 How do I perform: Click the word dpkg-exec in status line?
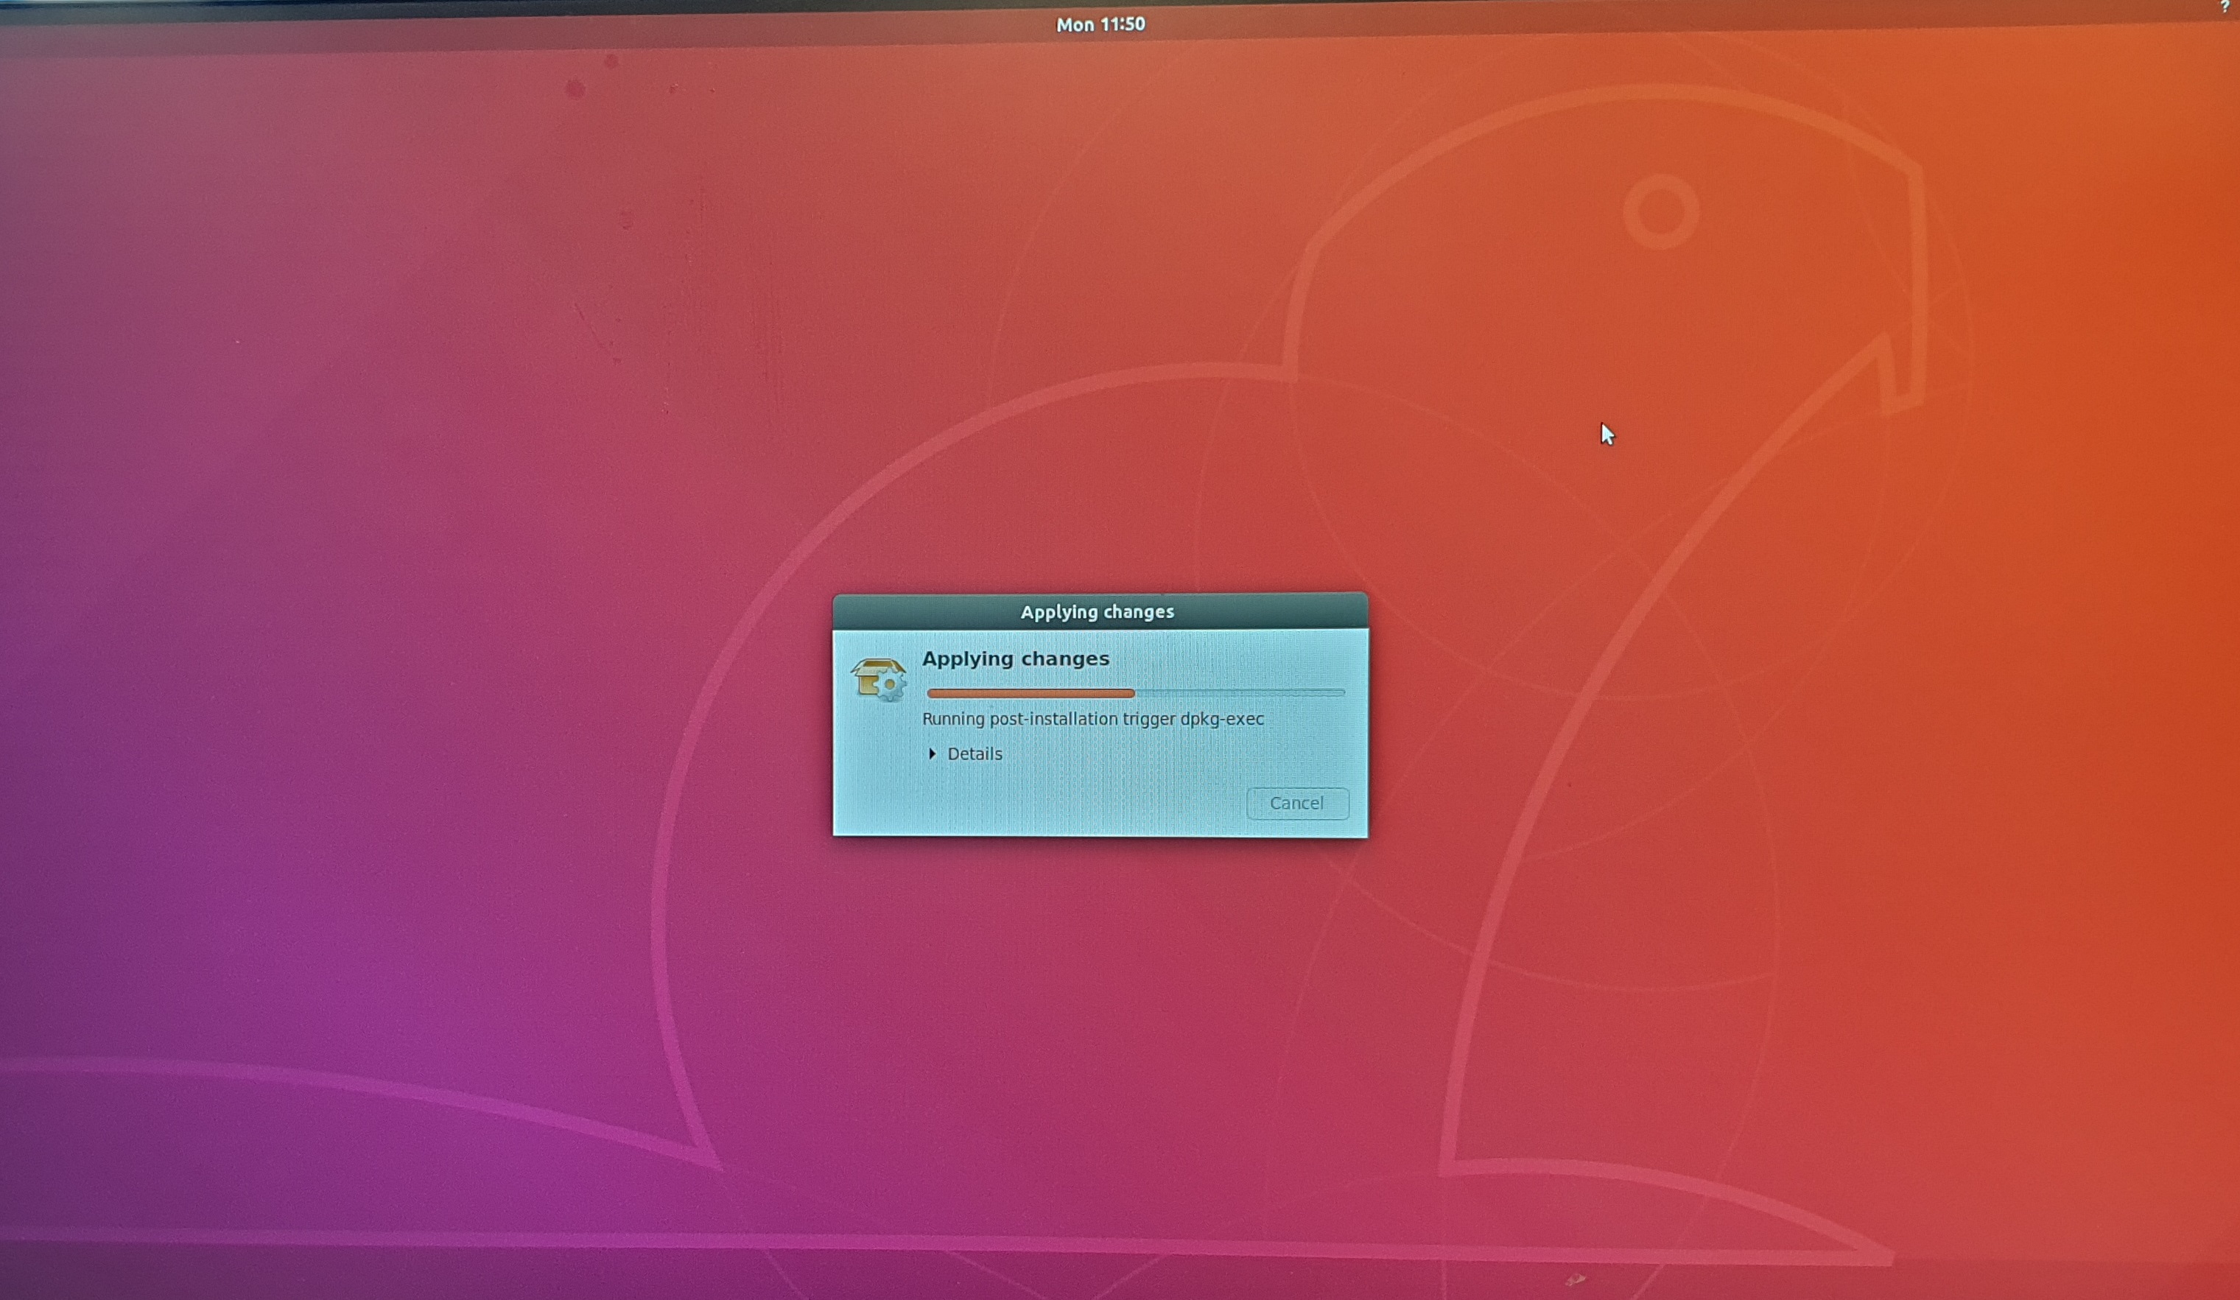coord(1221,719)
